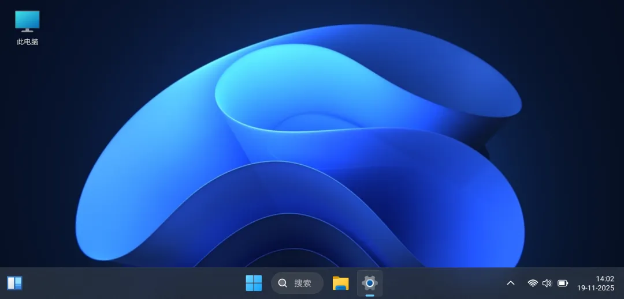Viewport: 624px width, 299px height.
Task: Check the battery status icon
Action: click(563, 283)
